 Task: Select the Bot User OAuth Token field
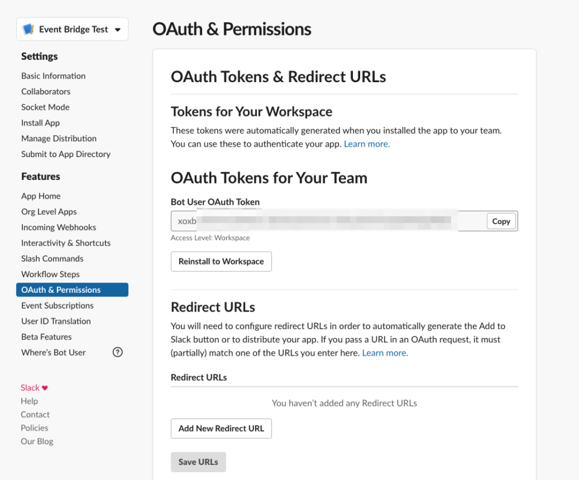click(x=329, y=221)
